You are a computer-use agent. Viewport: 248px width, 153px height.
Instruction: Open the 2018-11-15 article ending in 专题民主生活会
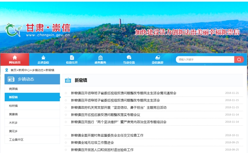115,100
